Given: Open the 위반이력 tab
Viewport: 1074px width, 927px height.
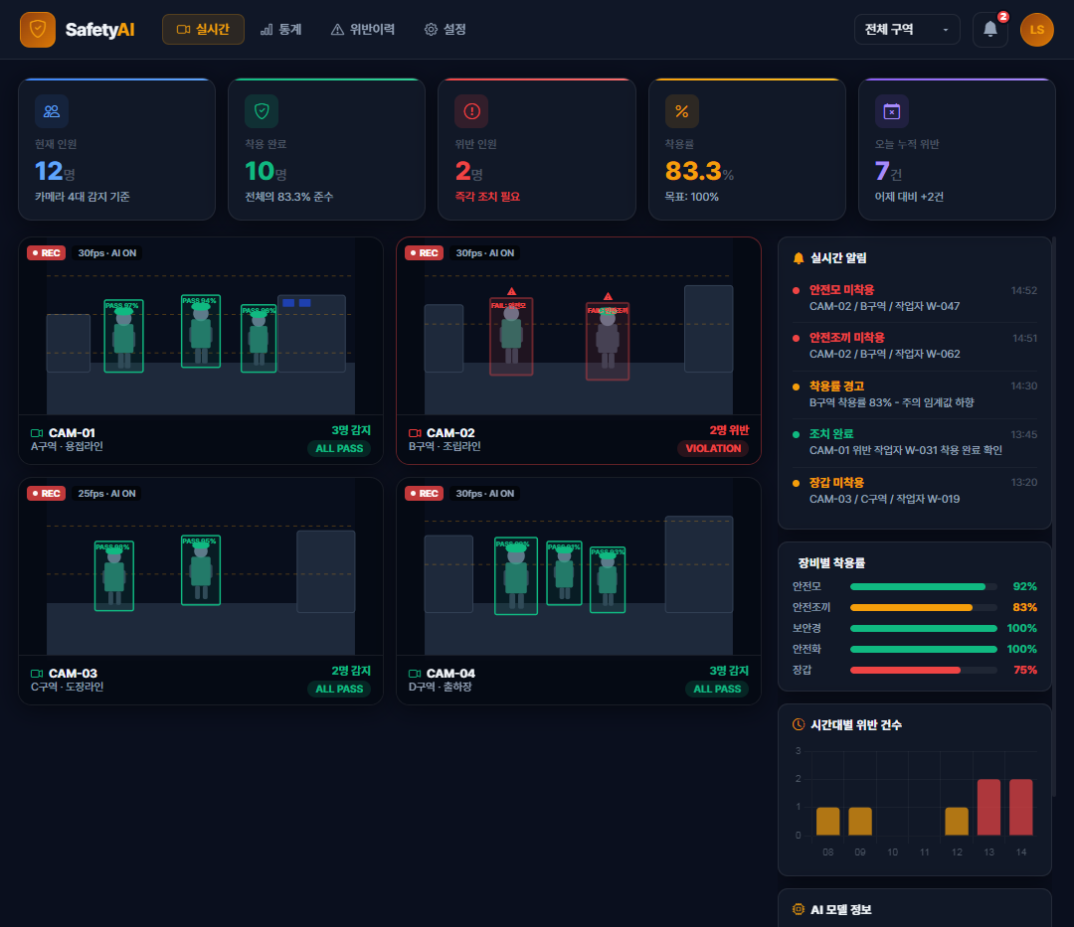Looking at the screenshot, I should [x=363, y=30].
